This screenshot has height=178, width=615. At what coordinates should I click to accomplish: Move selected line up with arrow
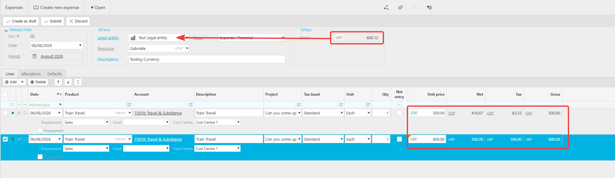click(x=58, y=82)
